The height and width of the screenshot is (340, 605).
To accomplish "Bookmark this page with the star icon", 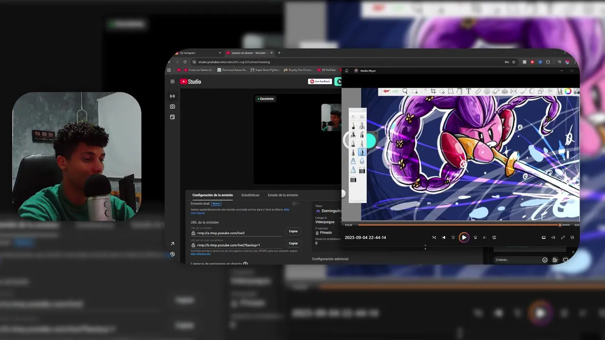I will pos(514,62).
